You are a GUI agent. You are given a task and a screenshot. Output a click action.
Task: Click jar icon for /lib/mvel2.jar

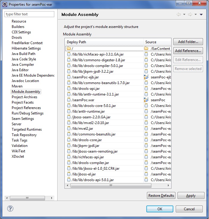(69, 129)
